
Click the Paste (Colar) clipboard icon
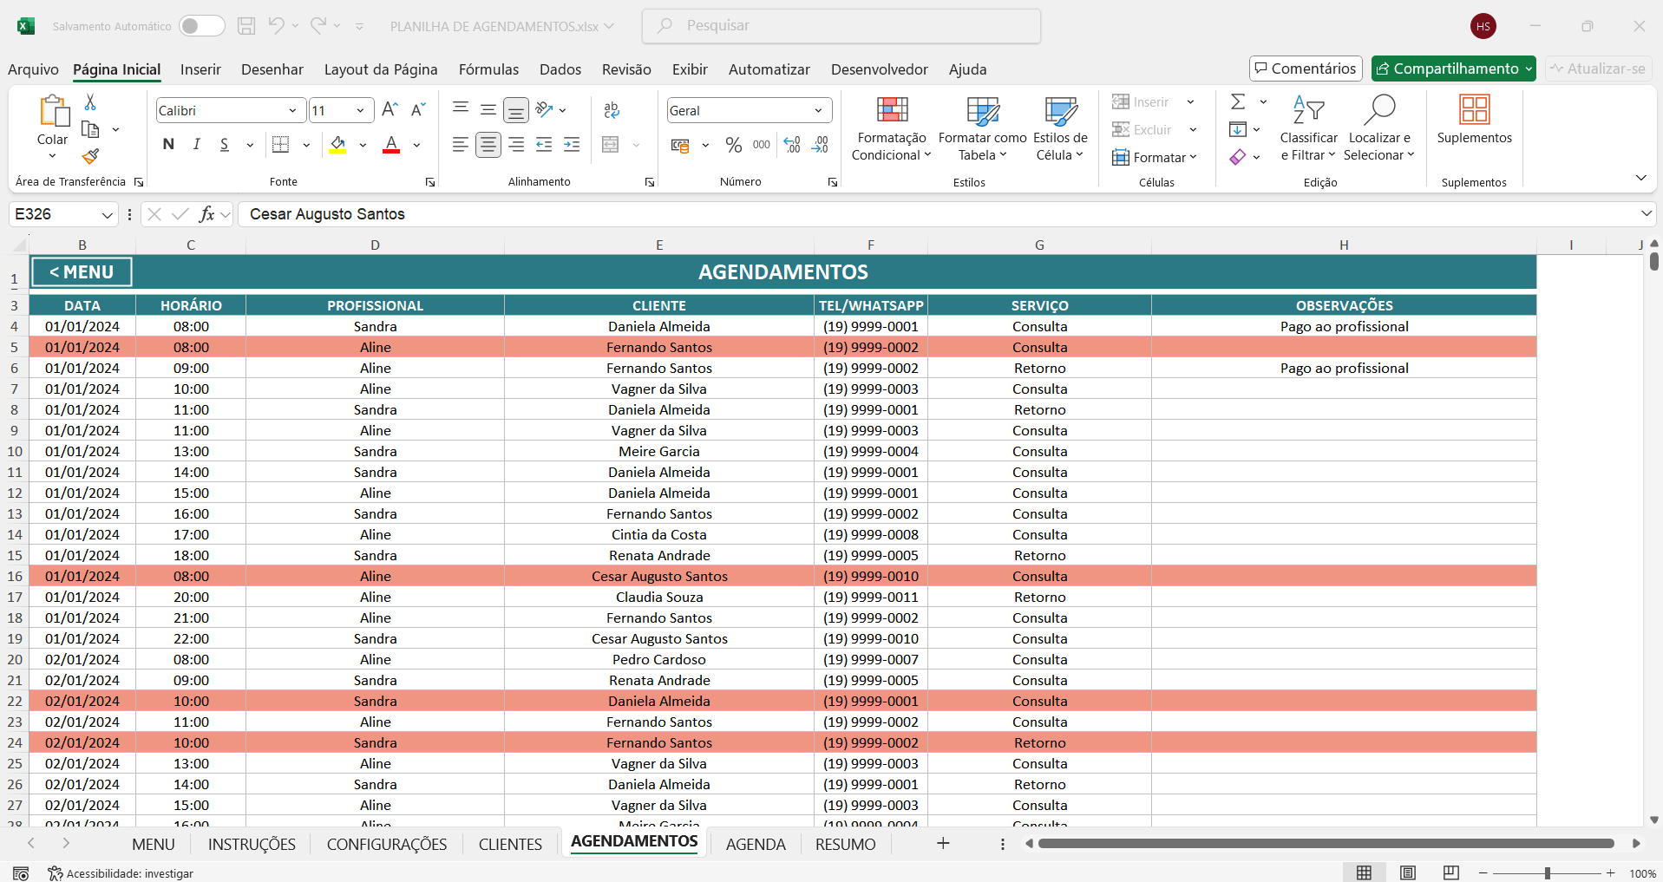coord(54,111)
